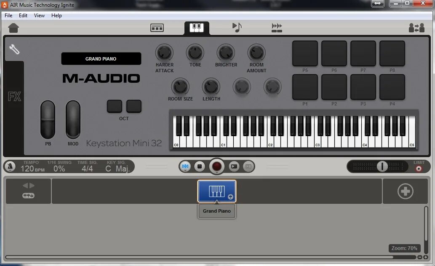
Task: Play the C3 key on keyboard
Action: coord(318,141)
